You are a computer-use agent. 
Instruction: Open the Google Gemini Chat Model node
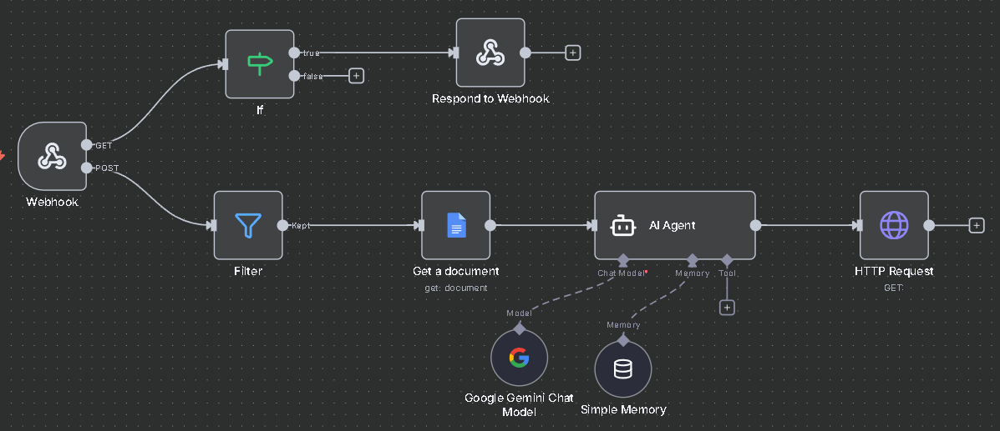tap(519, 358)
